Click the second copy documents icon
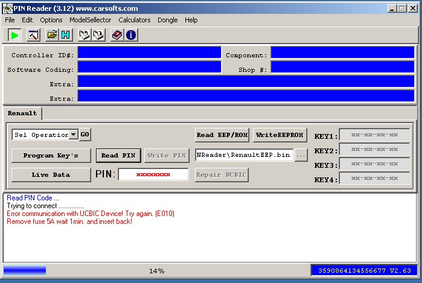 coord(98,35)
